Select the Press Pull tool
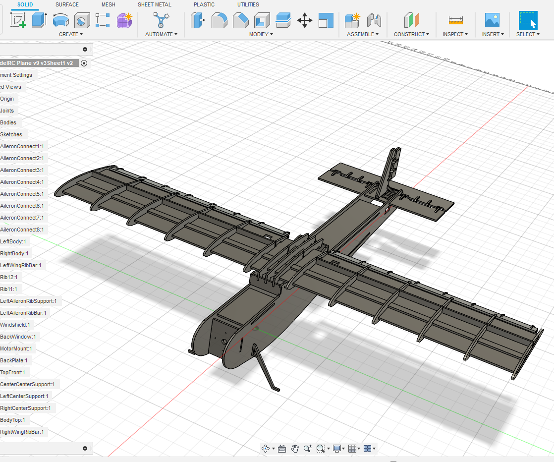Viewport: 554px width, 462px height. [x=198, y=20]
